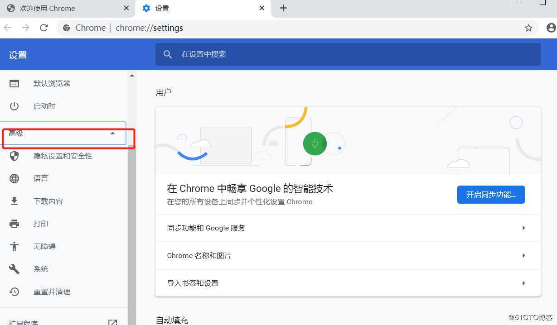Focus the 在设置中搜索 search field
Screen dimensions: 557x325
tap(348, 54)
